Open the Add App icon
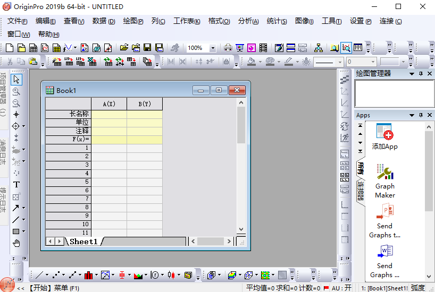 pos(385,136)
